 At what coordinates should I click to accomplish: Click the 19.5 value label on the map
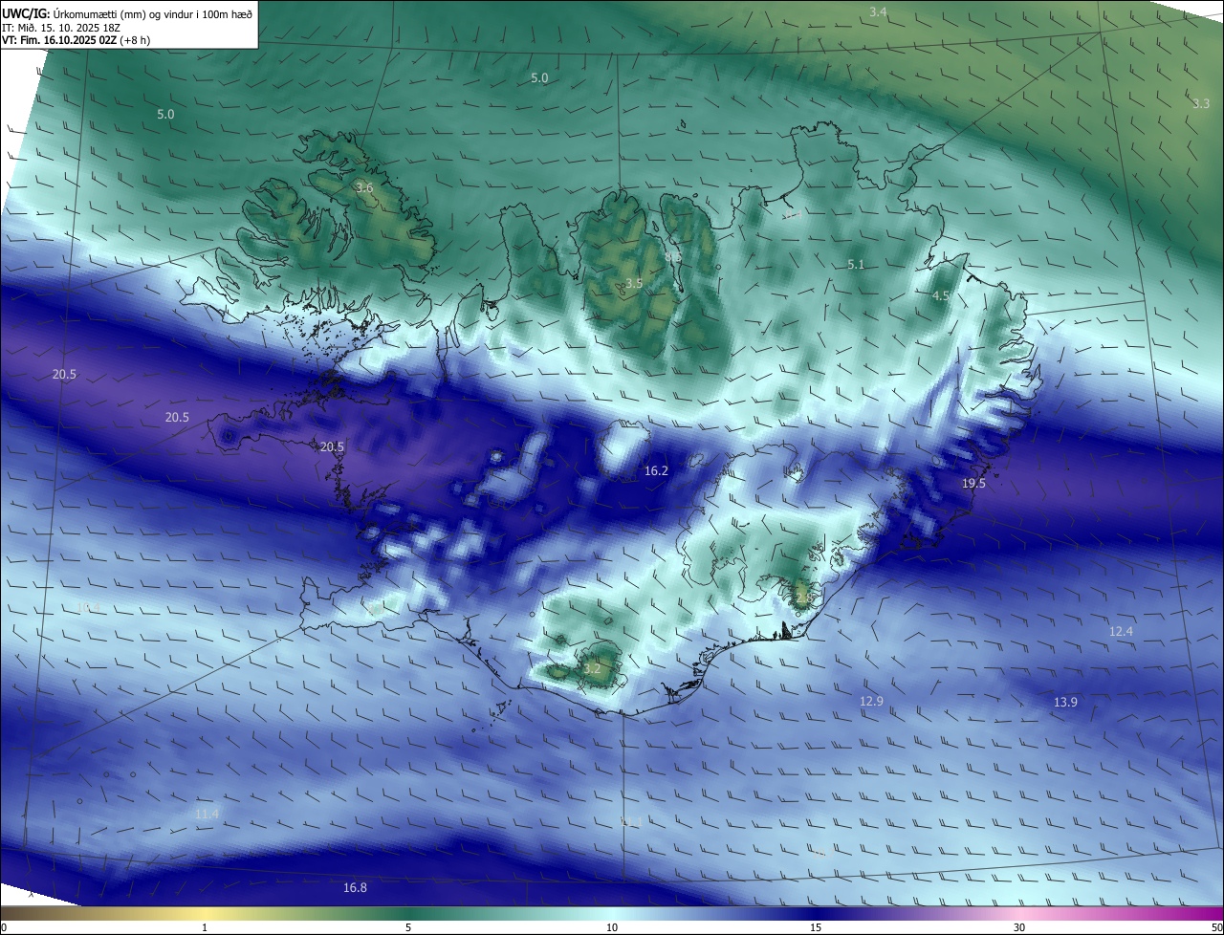tap(973, 484)
